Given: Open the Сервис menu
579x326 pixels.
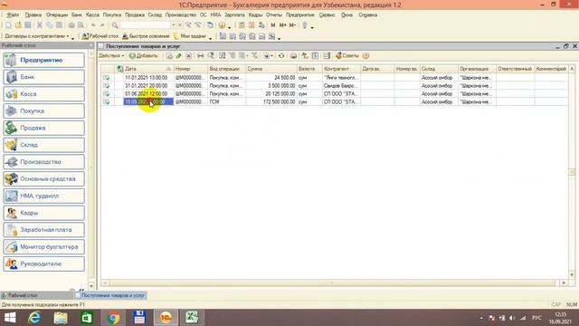Looking at the screenshot, I should click(327, 14).
